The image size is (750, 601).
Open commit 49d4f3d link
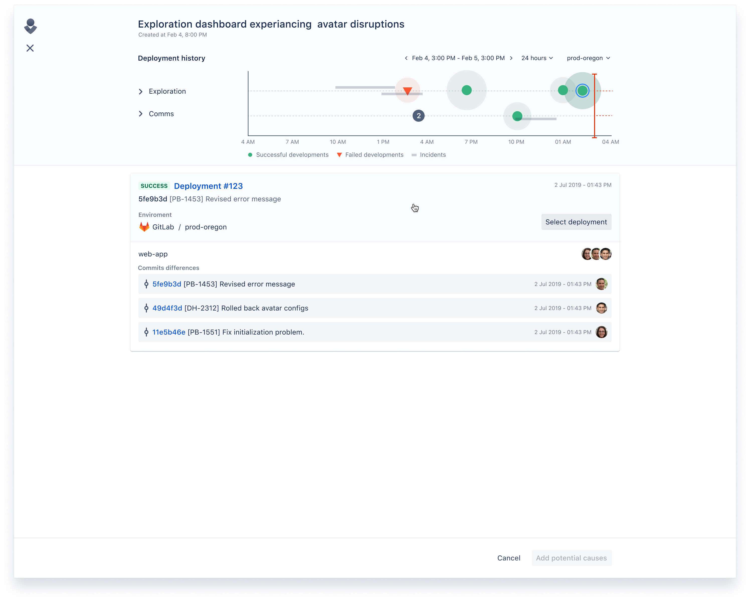(167, 308)
